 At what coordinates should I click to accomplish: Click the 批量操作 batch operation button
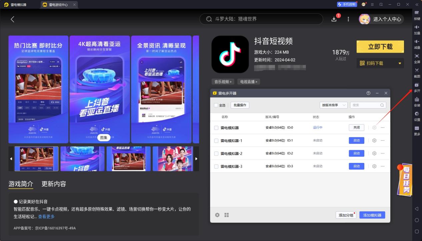coord(240,105)
